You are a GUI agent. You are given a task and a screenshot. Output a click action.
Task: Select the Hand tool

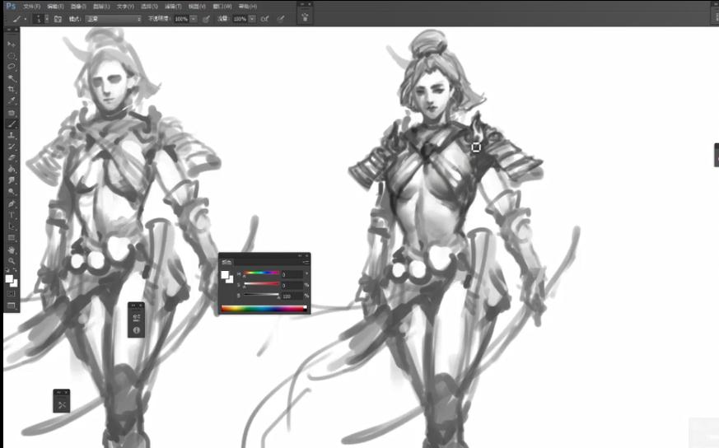tap(12, 250)
